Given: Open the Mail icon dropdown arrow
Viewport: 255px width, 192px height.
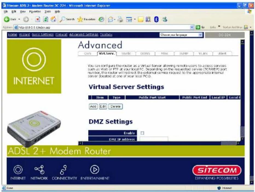Looking at the screenshot, I should coord(115,20).
